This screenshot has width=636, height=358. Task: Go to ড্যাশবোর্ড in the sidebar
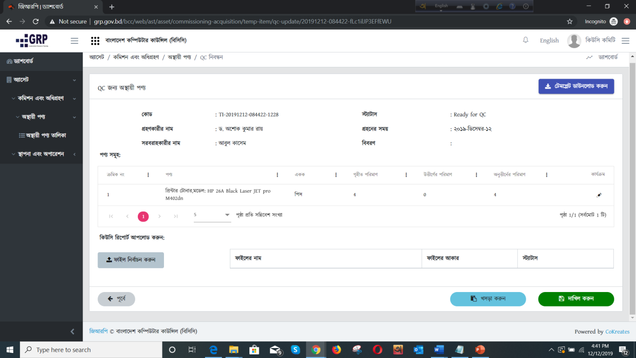click(23, 61)
